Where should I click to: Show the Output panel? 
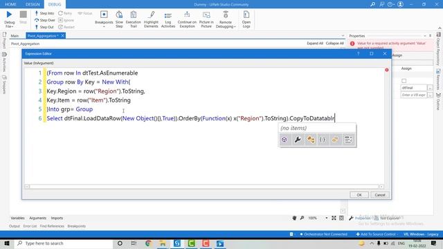pyautogui.click(x=15, y=226)
